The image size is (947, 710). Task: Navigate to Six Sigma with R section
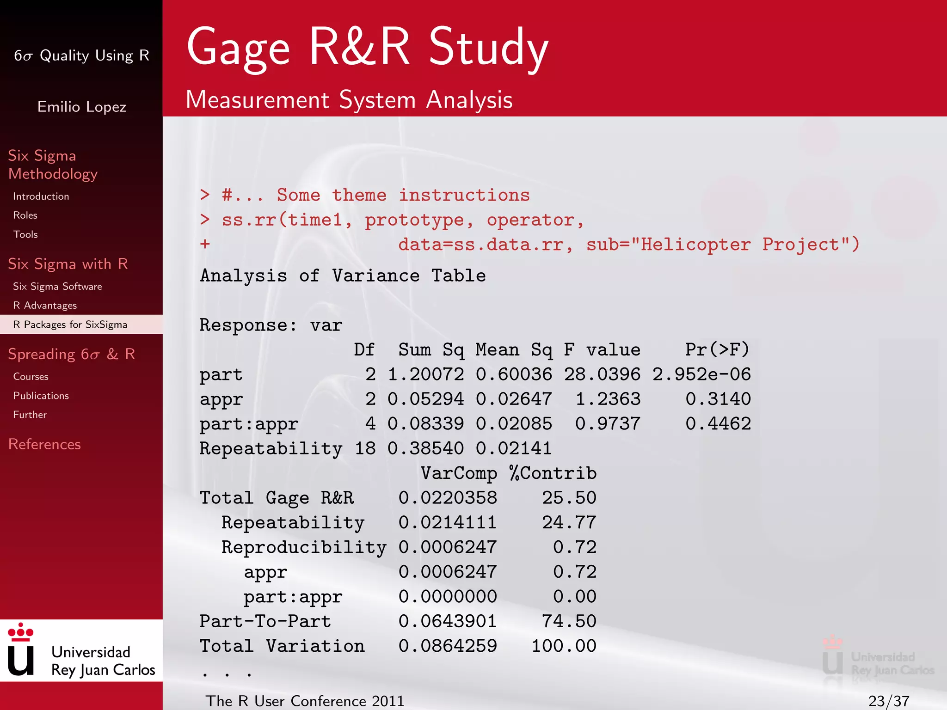(x=68, y=264)
